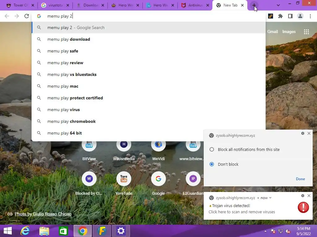Switch to the Download tab
Viewport: 317px width, 237px height.
[90, 5]
